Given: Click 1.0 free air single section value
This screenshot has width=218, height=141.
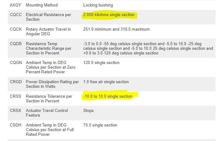Looking at the screenshot, I should click(x=106, y=82).
